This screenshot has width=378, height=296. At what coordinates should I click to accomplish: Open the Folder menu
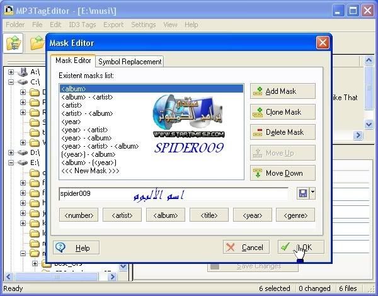pos(15,25)
